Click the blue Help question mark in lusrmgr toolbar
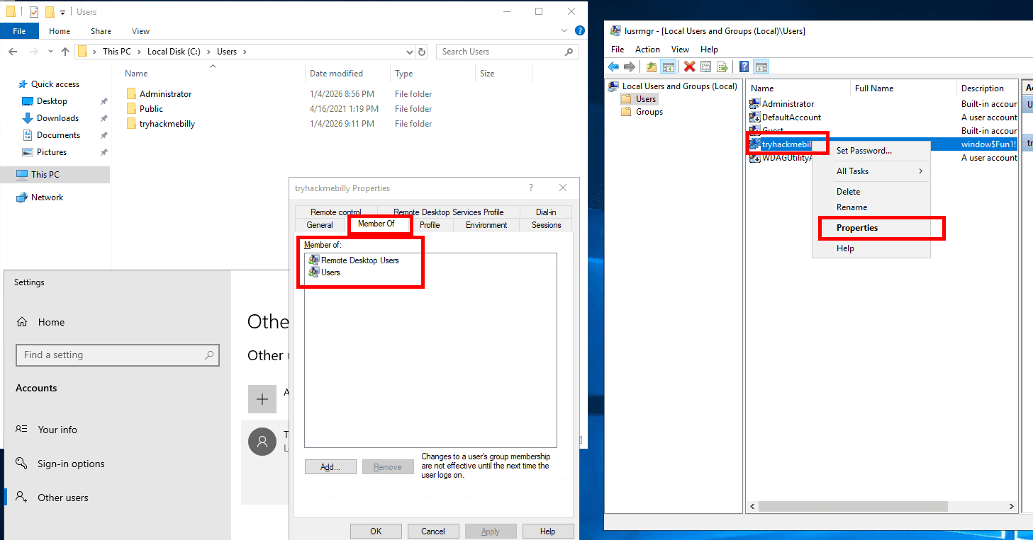 point(744,67)
